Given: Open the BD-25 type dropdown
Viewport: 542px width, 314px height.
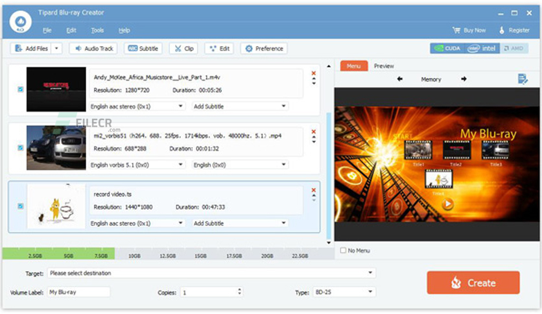Looking at the screenshot, I should pyautogui.click(x=344, y=292).
